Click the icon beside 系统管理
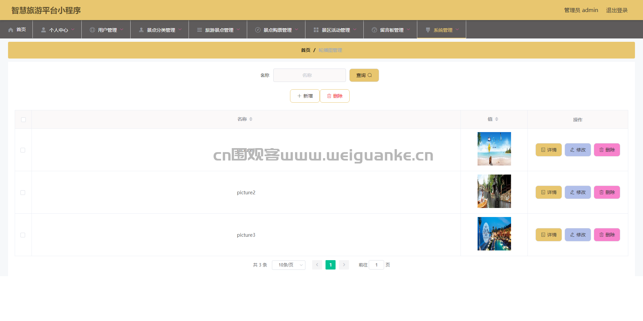 pos(428,30)
